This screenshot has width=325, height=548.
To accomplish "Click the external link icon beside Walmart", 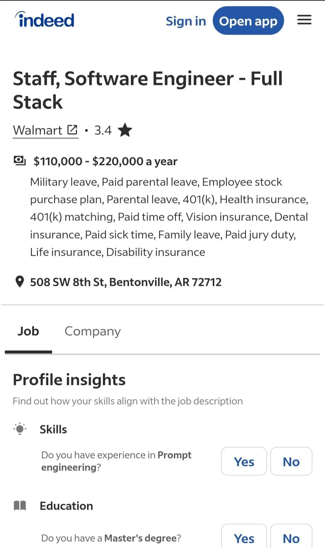I will 72,130.
